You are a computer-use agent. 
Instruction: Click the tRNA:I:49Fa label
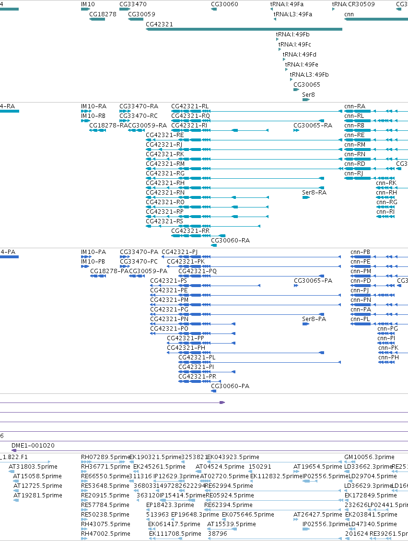287,4
